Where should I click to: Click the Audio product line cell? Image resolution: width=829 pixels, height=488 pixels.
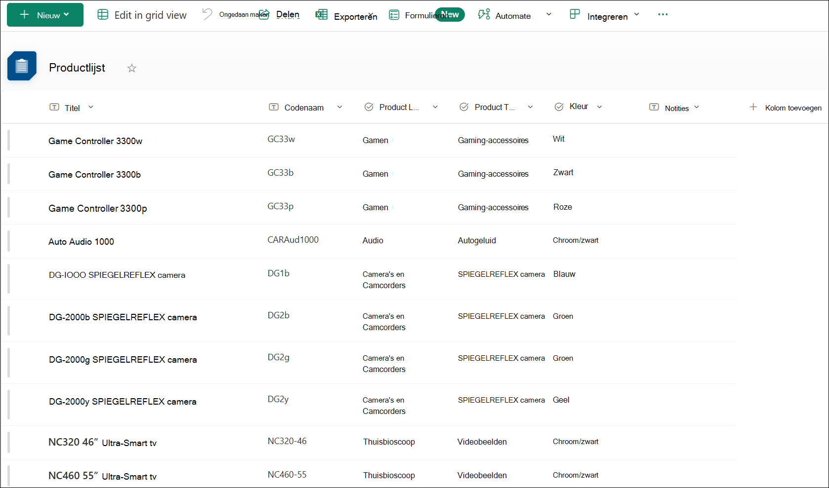pyautogui.click(x=373, y=241)
